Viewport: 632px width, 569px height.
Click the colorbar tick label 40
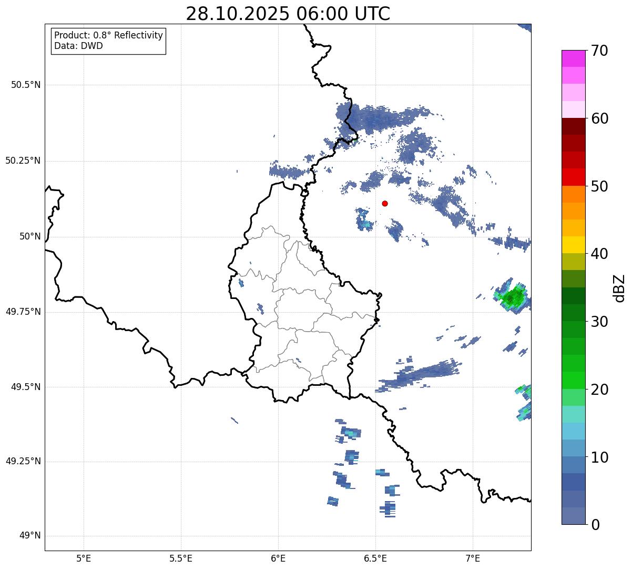(x=599, y=254)
